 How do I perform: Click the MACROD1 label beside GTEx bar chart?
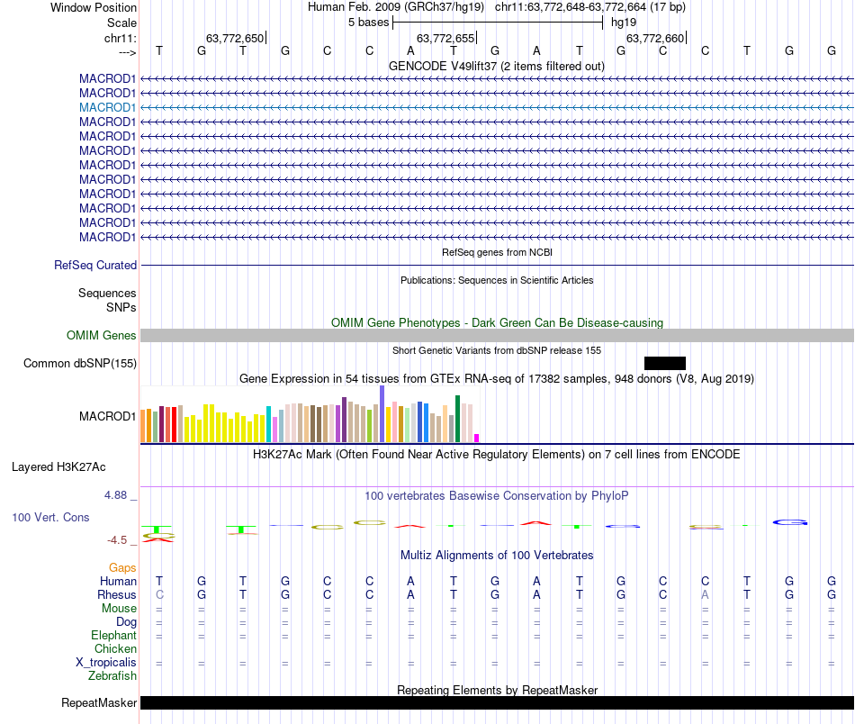[x=107, y=416]
